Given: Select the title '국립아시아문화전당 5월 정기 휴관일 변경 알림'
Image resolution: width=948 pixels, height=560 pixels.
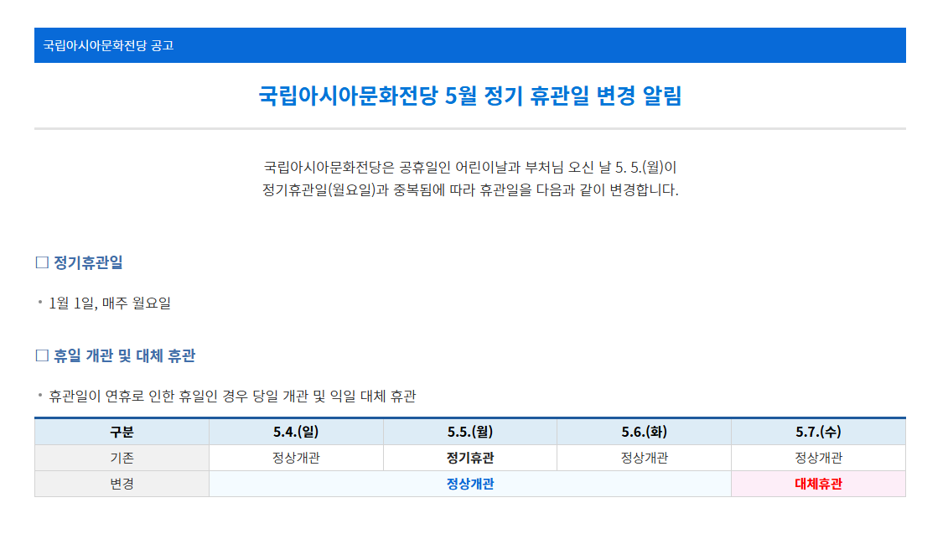Looking at the screenshot, I should coord(470,96).
